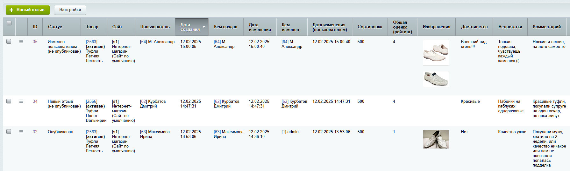Tick the checkbox for review 35
Viewport: 570px width, 171px height.
[9, 42]
